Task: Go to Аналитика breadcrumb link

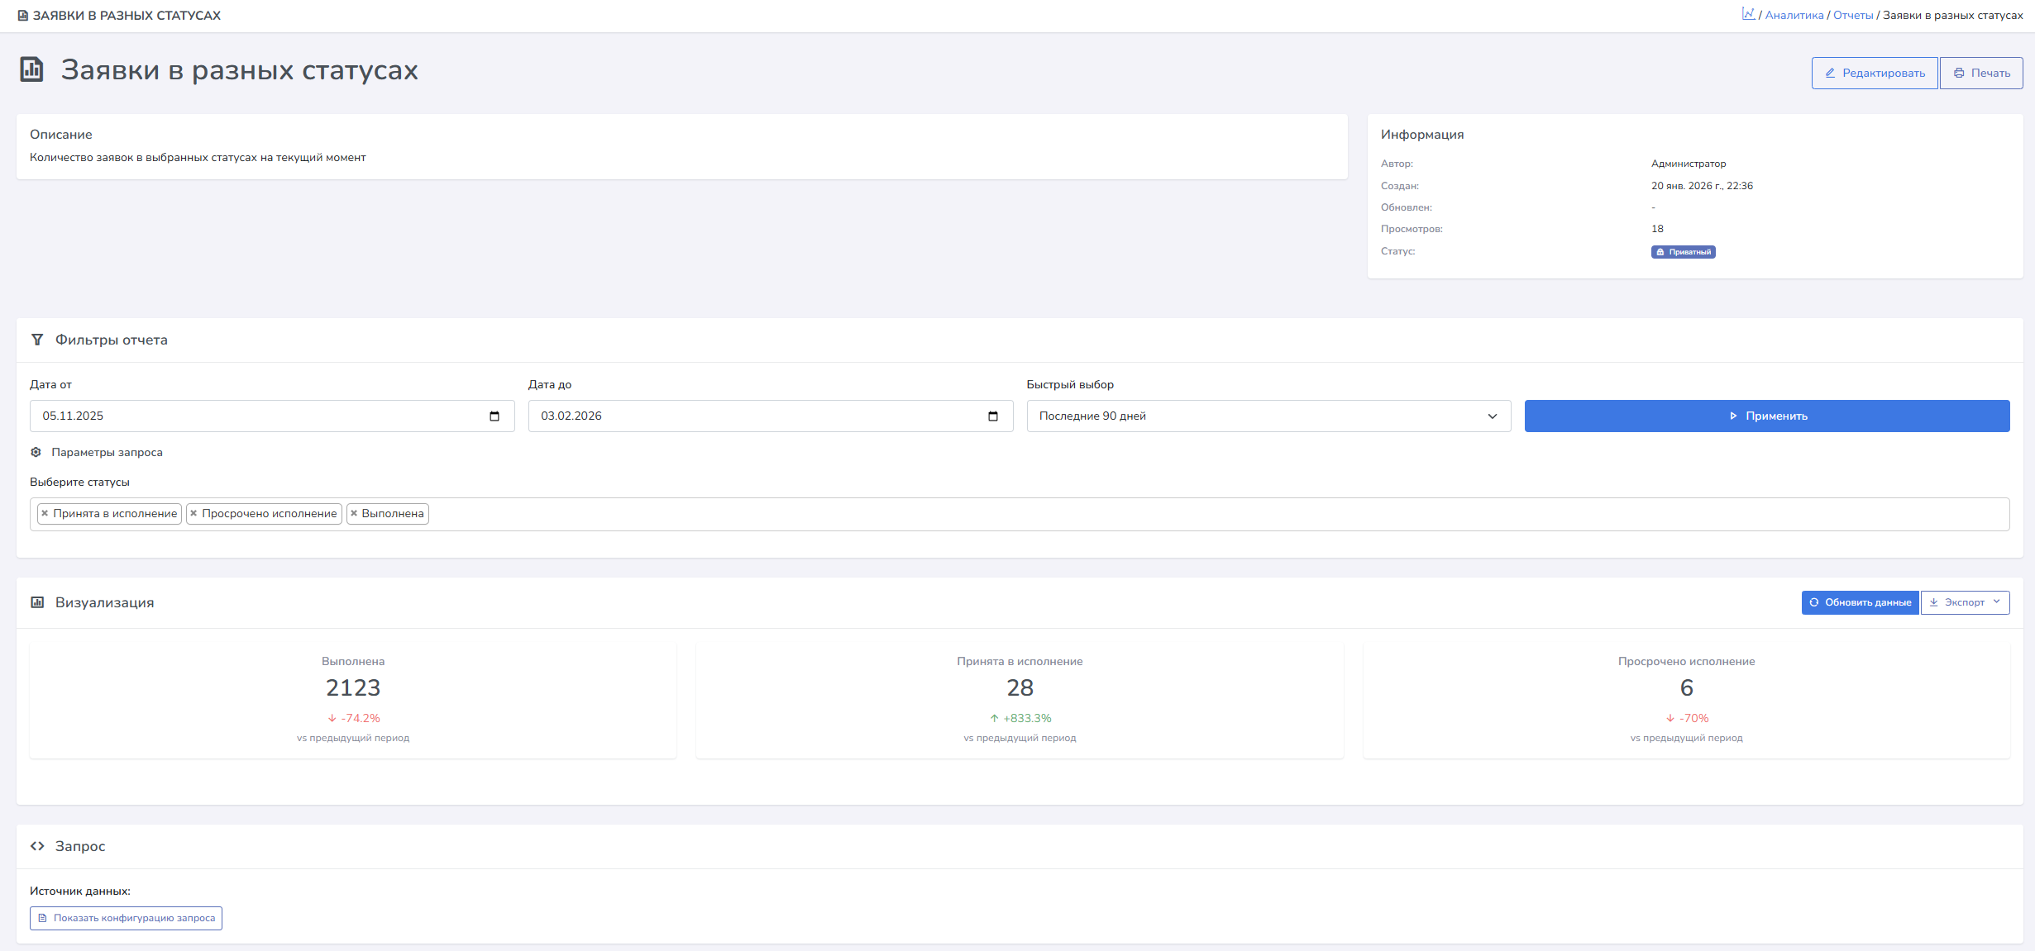Action: click(1794, 16)
